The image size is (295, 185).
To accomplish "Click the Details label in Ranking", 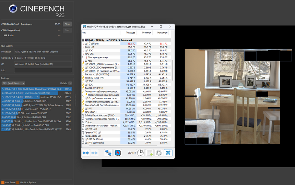I will tap(63, 83).
